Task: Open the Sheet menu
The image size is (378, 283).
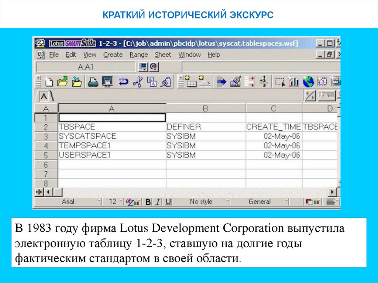Action: (163, 55)
